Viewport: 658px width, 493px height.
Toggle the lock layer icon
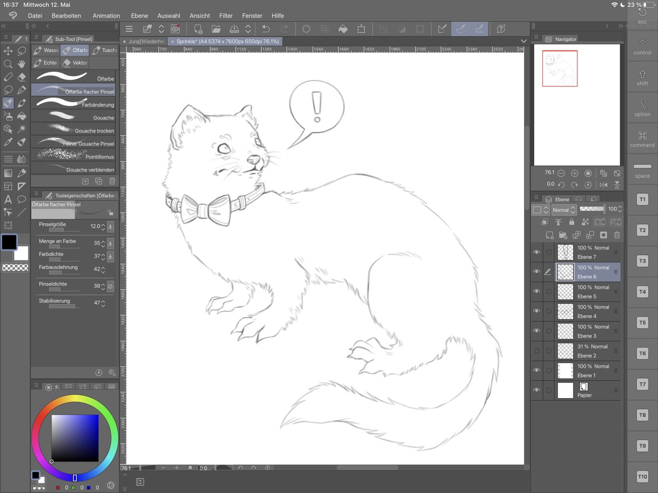(x=571, y=222)
